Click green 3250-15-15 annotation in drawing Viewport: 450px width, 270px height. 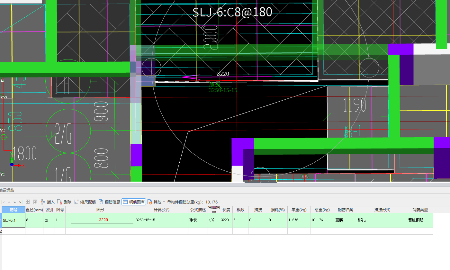(223, 90)
